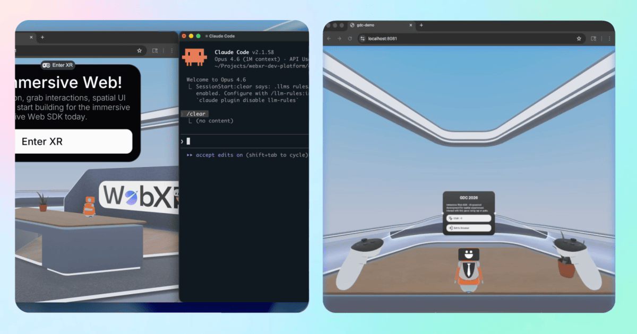Click 'claude plugin disable llm-rules' text
Image resolution: width=637 pixels, height=334 pixels.
(247, 100)
